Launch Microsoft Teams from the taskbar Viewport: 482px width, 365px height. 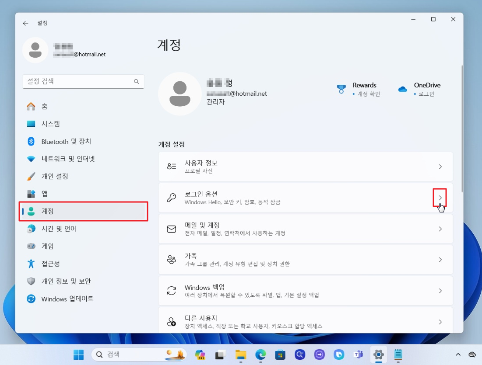(359, 355)
